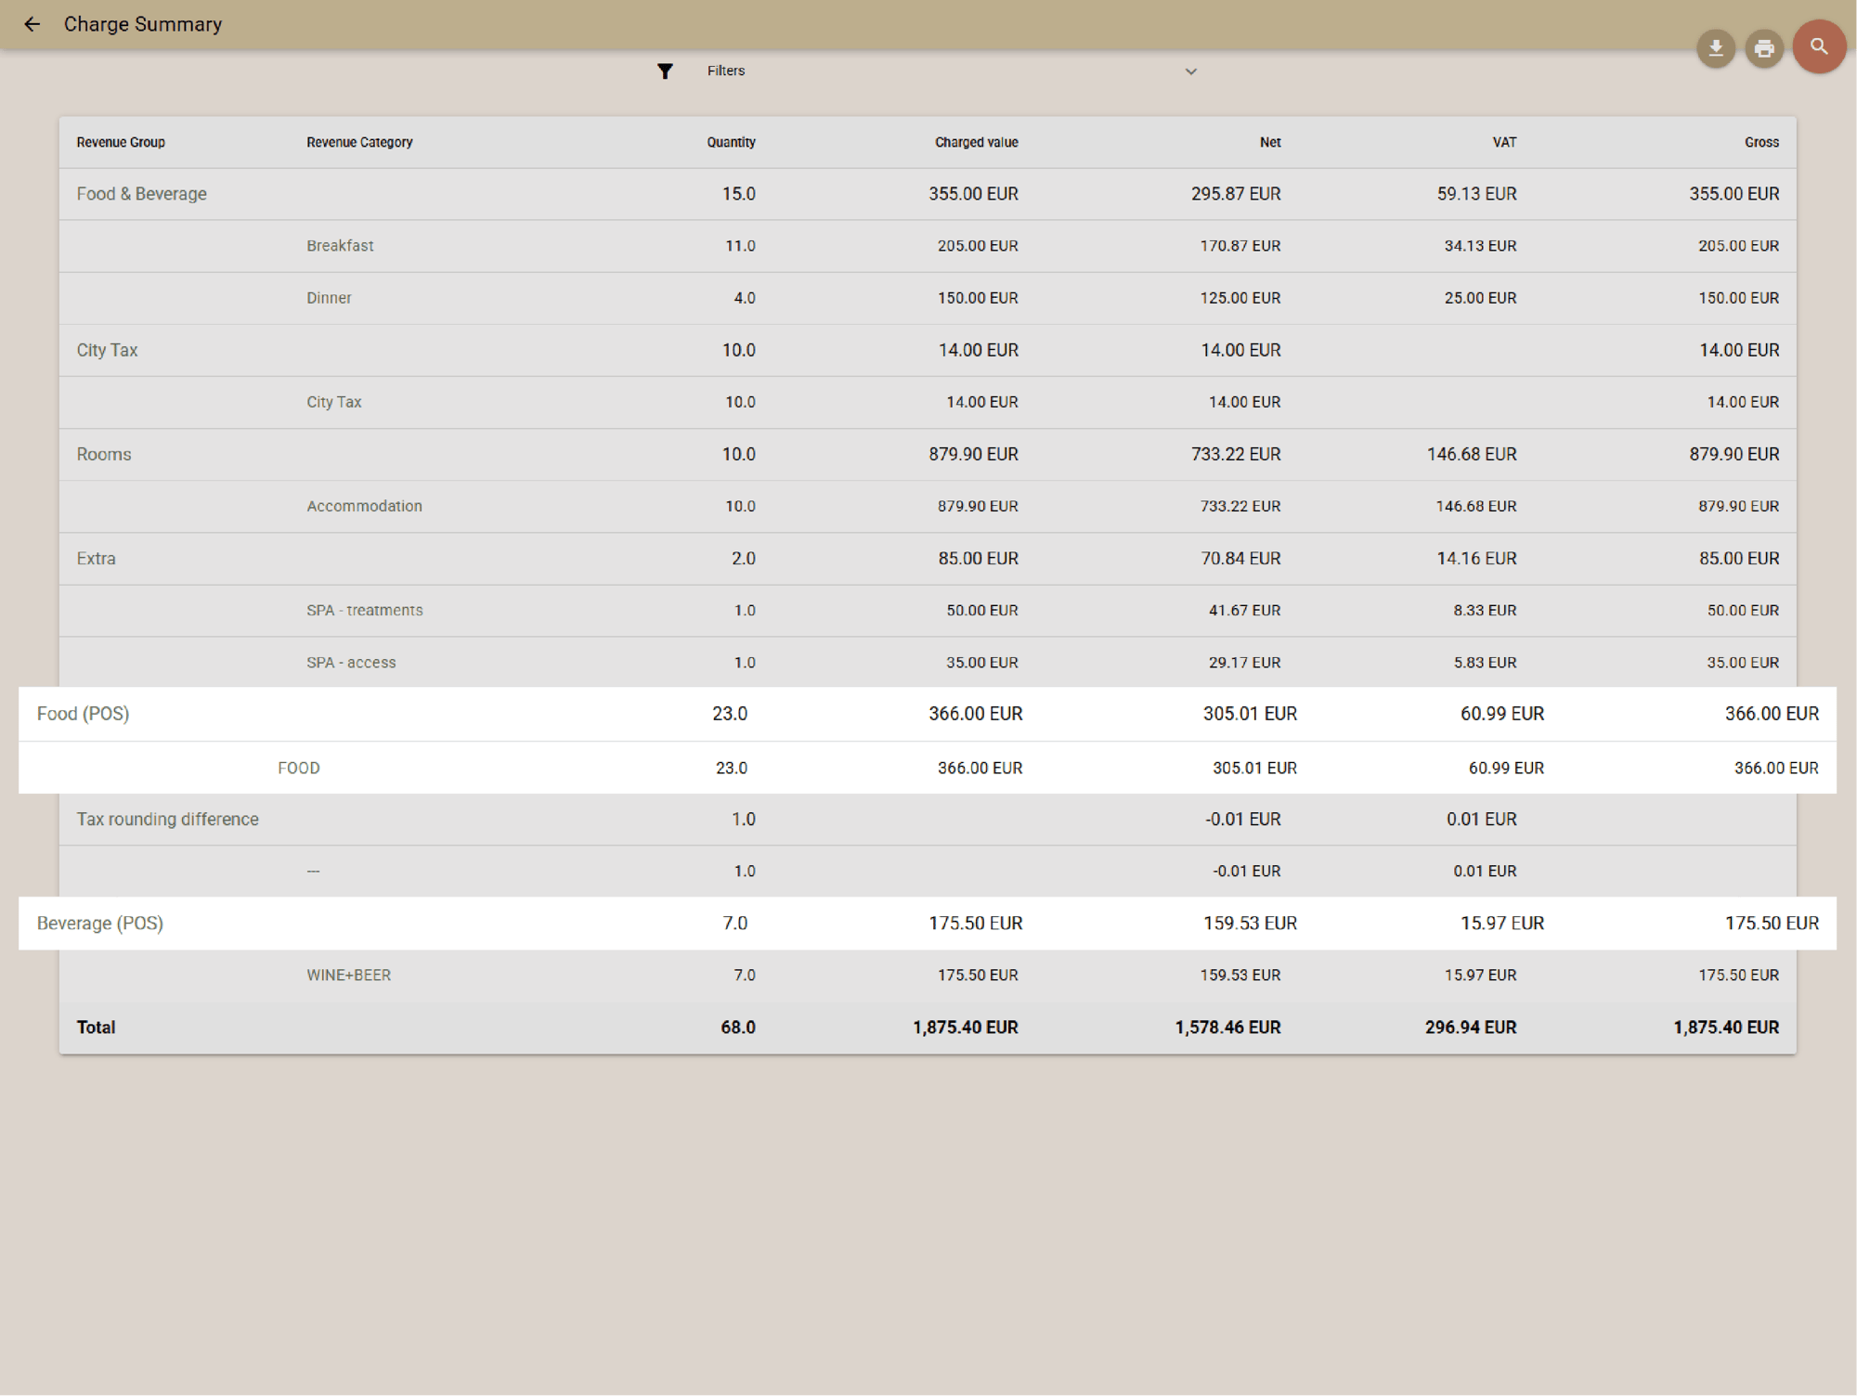Select the Tax rounding difference row

[x=168, y=819]
